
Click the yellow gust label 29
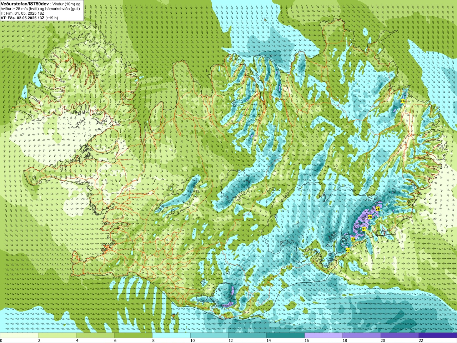pos(353,239)
